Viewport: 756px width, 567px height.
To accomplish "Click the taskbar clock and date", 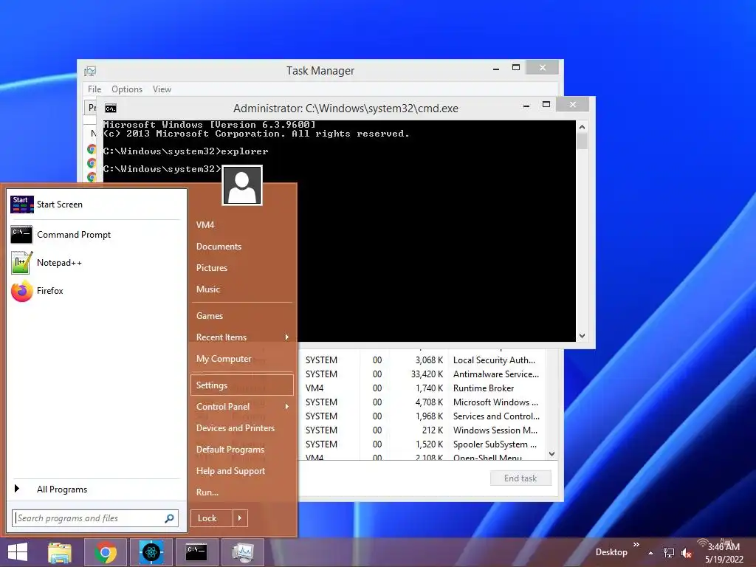I will [724, 553].
